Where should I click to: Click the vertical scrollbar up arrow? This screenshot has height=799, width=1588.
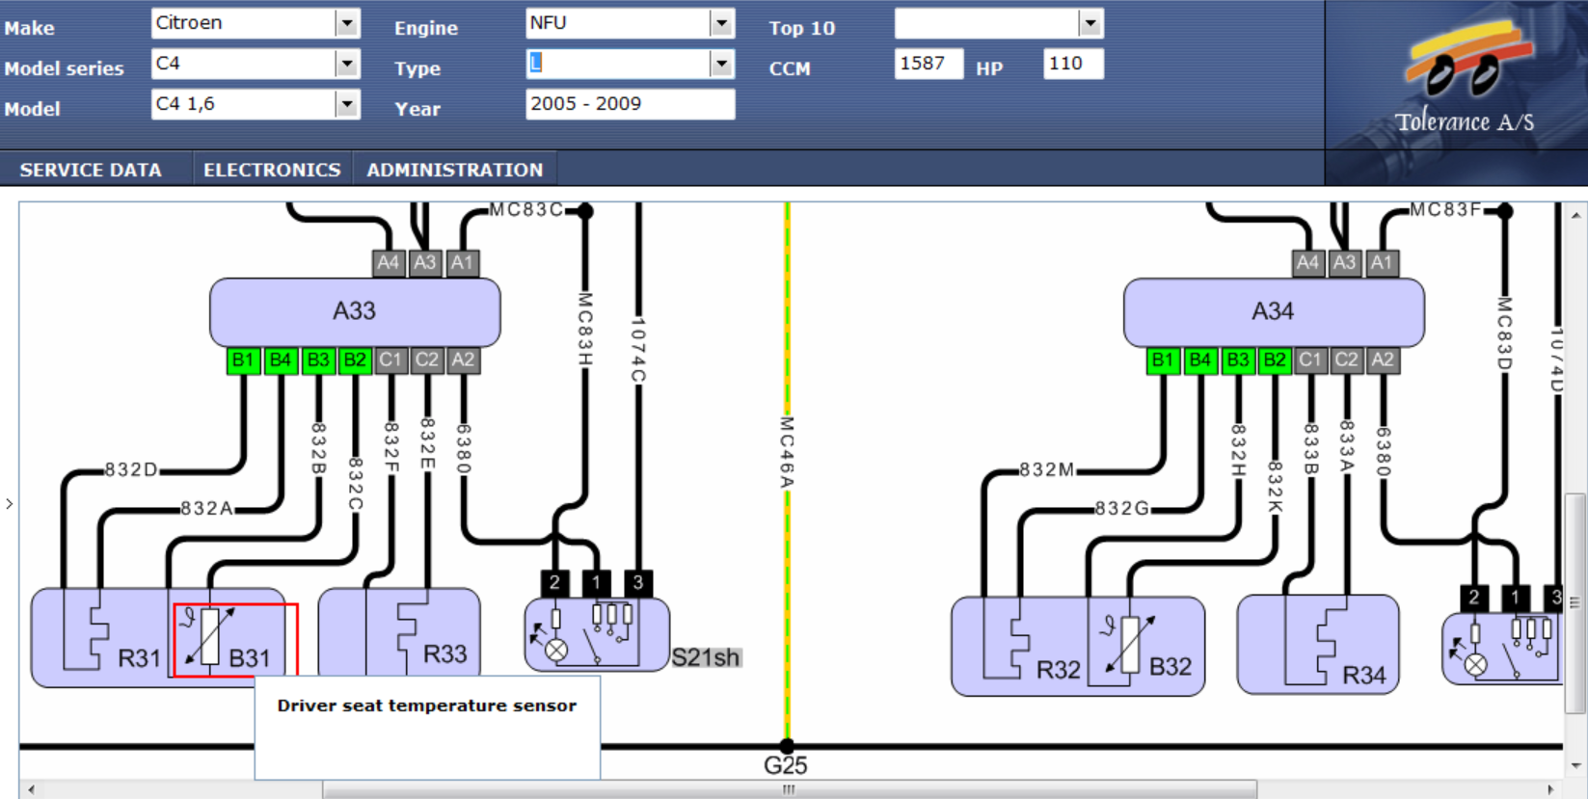(1575, 216)
